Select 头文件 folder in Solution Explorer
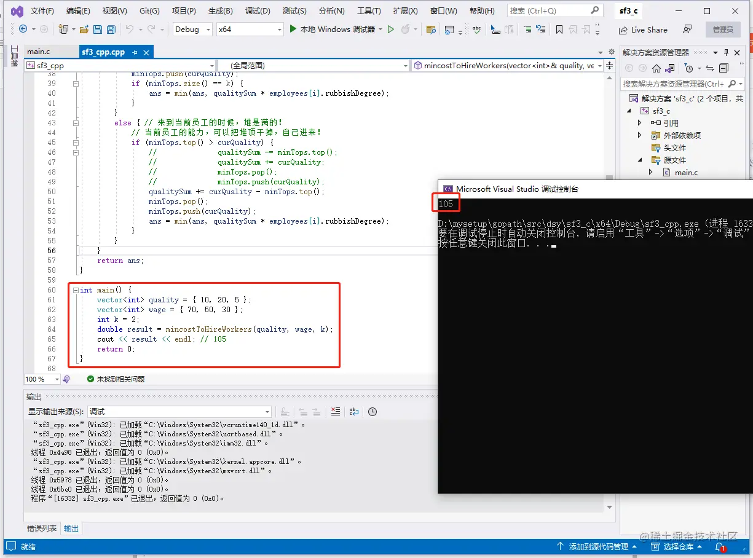 pyautogui.click(x=674, y=147)
